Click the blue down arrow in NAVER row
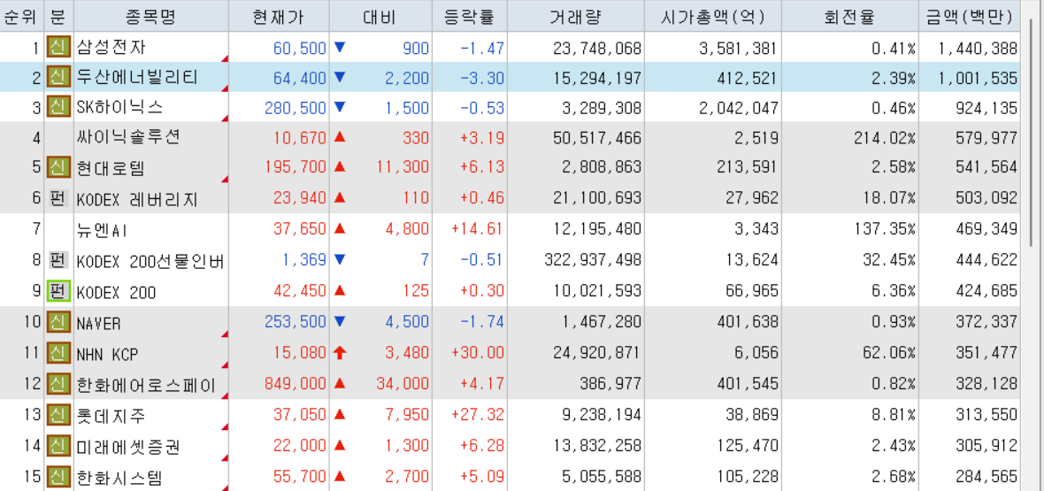The height and width of the screenshot is (491, 1044). 340,322
